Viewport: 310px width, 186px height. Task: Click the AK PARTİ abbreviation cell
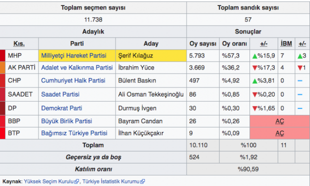click(x=21, y=67)
